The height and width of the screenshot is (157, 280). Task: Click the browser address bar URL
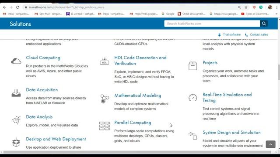66,7
